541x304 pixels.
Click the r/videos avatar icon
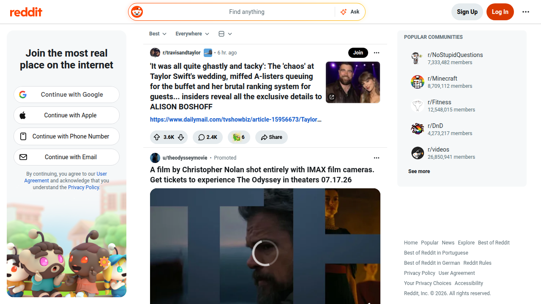418,153
